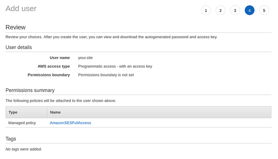278x159 pixels.
Task: Advance to step 5 circle
Action: [264, 10]
